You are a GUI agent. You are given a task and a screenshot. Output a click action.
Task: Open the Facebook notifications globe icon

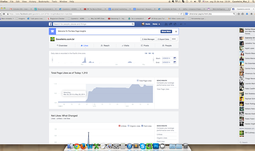point(175,24)
